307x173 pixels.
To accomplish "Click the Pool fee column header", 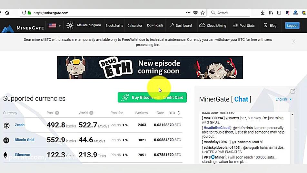I will pyautogui.click(x=117, y=113).
